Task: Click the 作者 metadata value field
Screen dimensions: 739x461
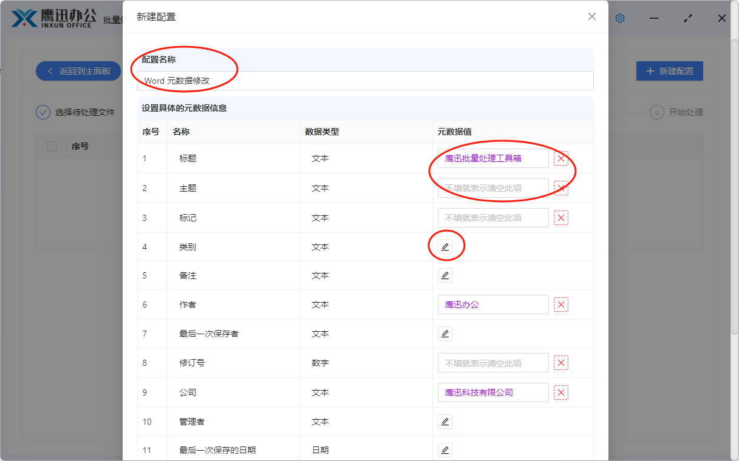Action: tap(493, 305)
